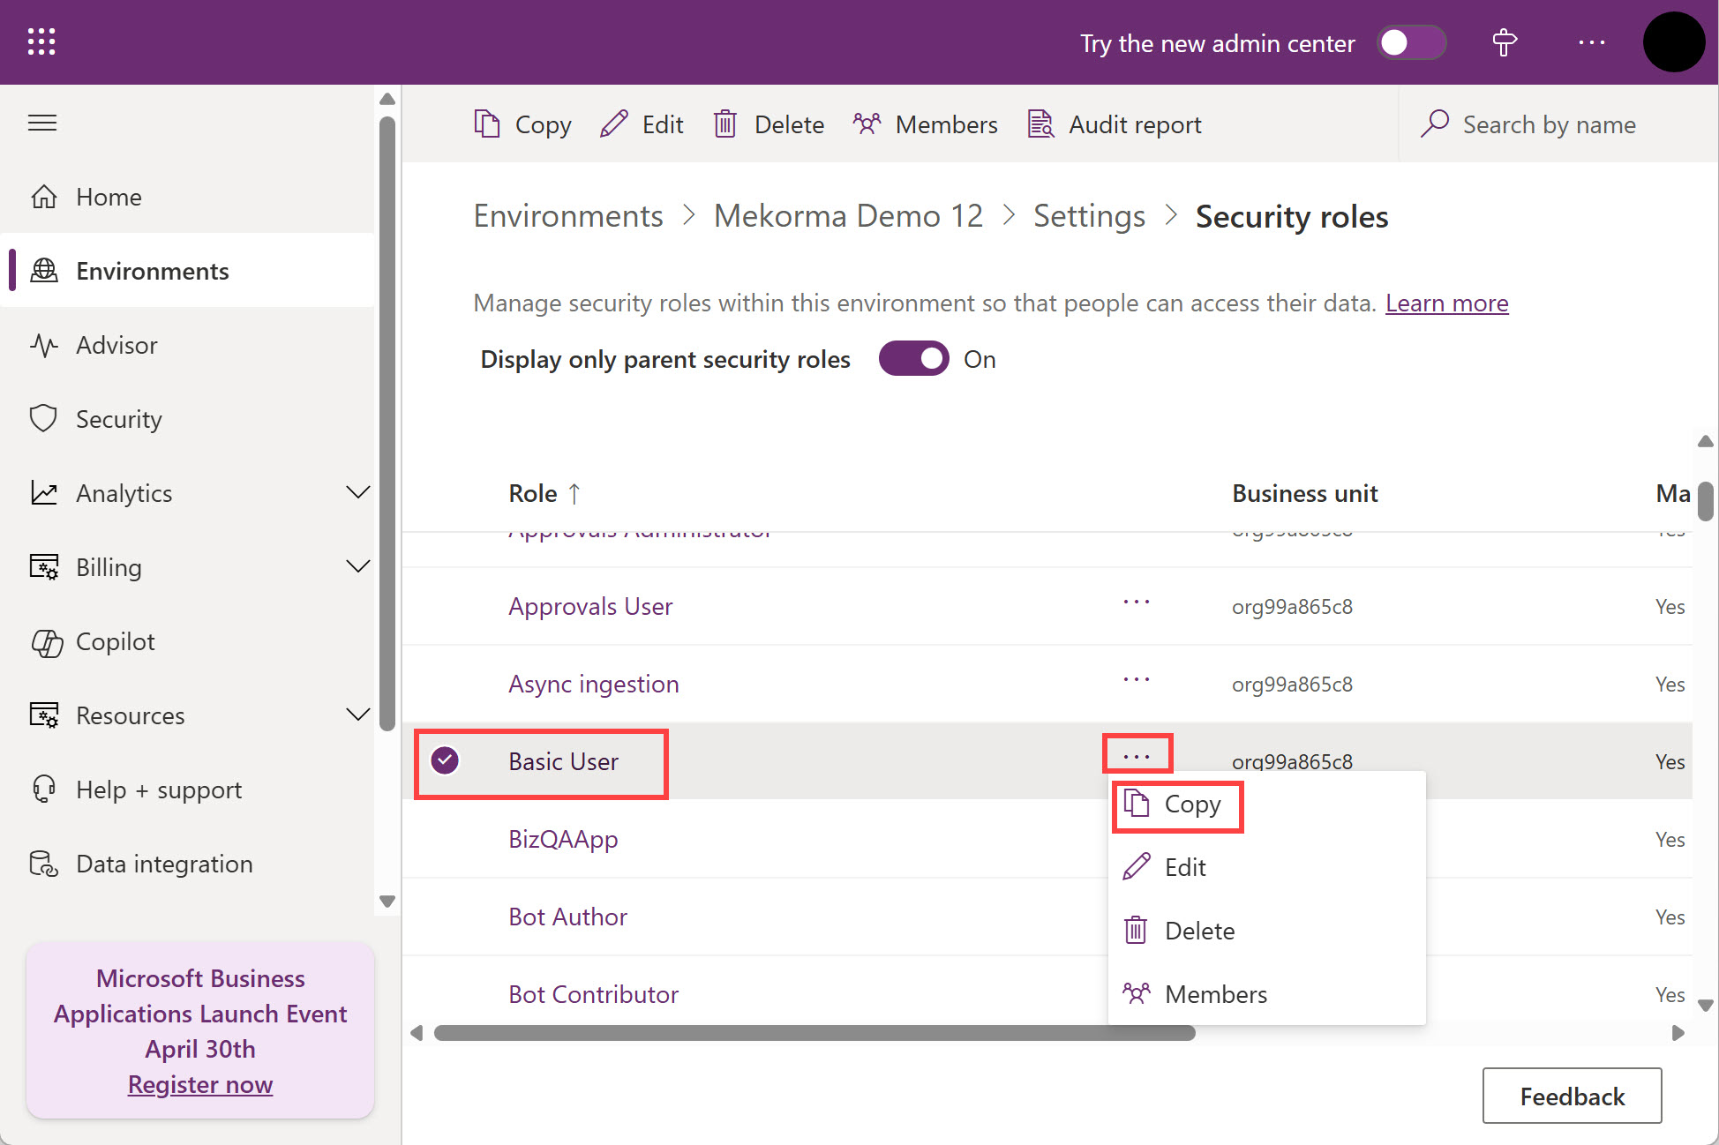
Task: Enable Try the new admin center toggle
Action: tap(1411, 42)
